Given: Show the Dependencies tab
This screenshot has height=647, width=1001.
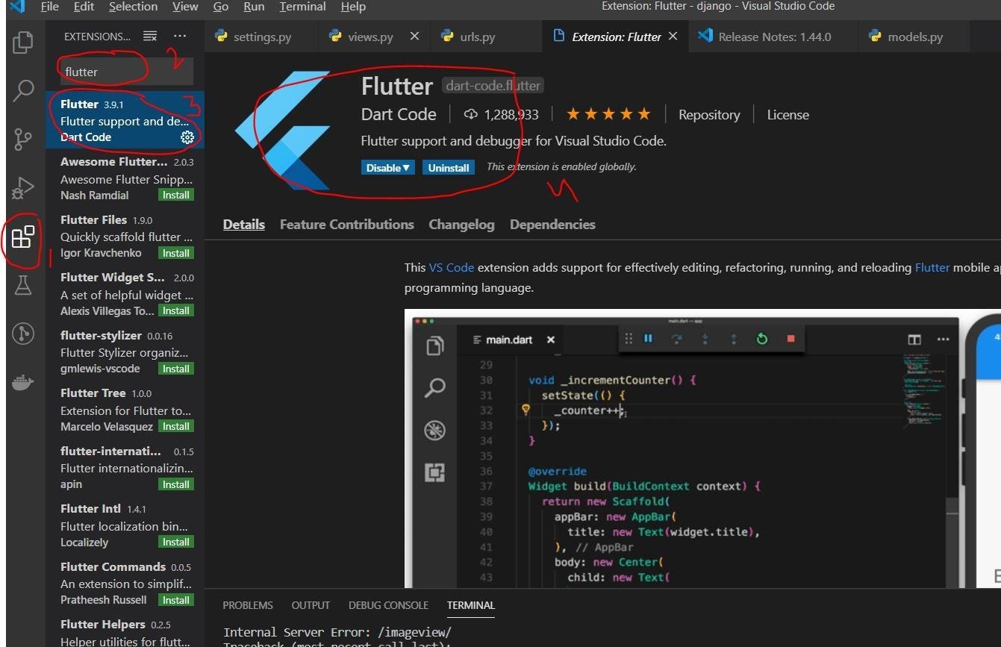Looking at the screenshot, I should pos(552,225).
